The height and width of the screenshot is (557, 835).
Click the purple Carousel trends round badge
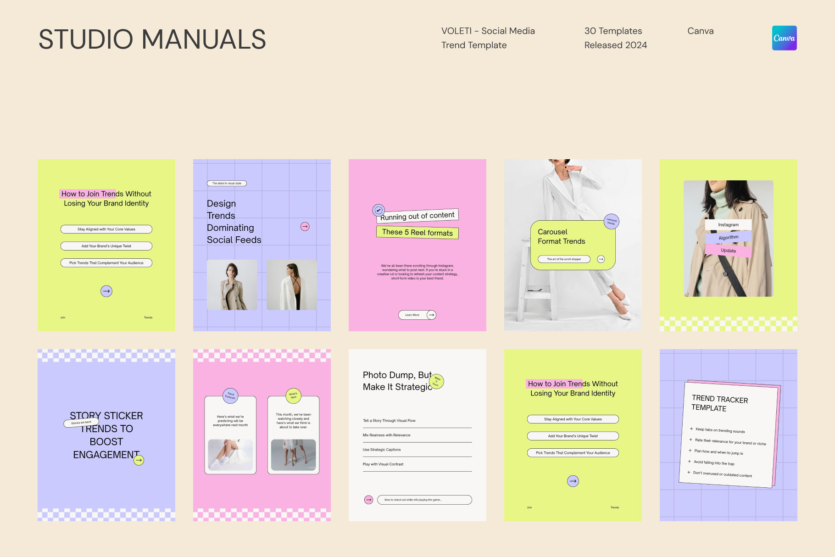click(x=611, y=222)
